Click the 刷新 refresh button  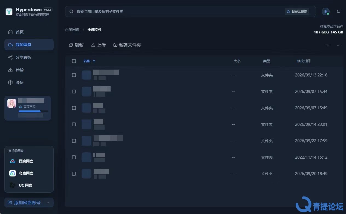[76, 45]
